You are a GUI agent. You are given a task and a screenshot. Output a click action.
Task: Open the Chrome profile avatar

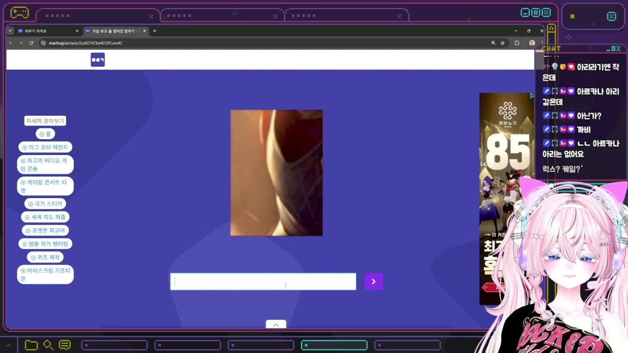pos(532,43)
